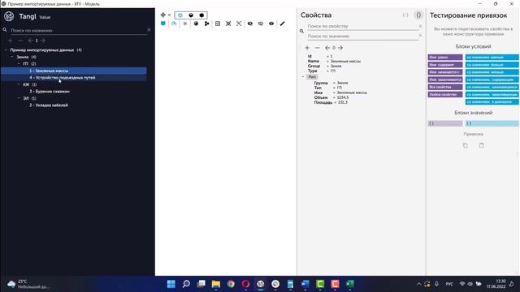Click the magnifier icon beside the name search
This screenshot has width=520, height=292.
[5, 30]
